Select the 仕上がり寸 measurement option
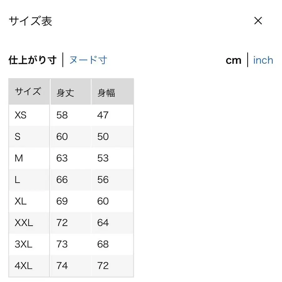The image size is (282, 282). pos(32,60)
